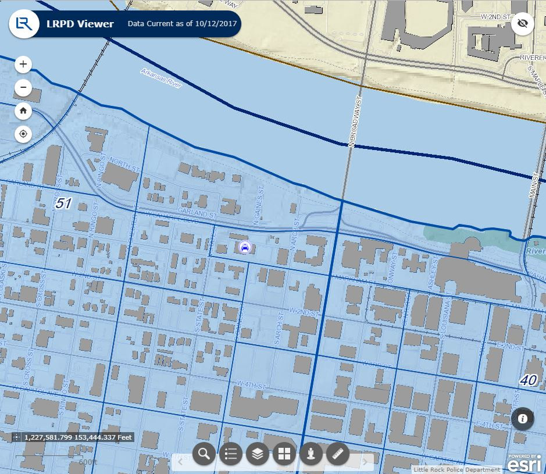Image resolution: width=546 pixels, height=474 pixels.
Task: Open the Layer List widget
Action: 258,454
